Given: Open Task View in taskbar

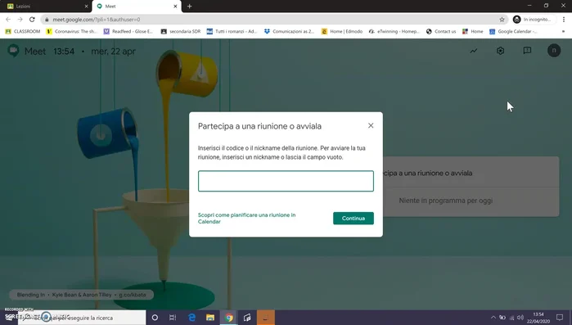Looking at the screenshot, I should (173, 318).
